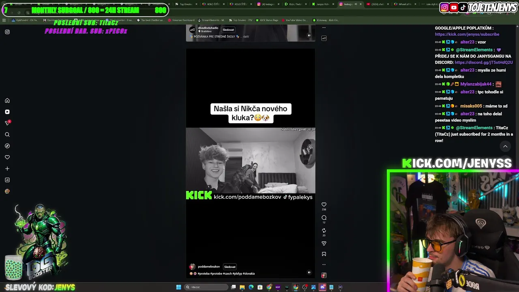Switch to Top Emotes browser tab
The image size is (519, 292).
186,4
